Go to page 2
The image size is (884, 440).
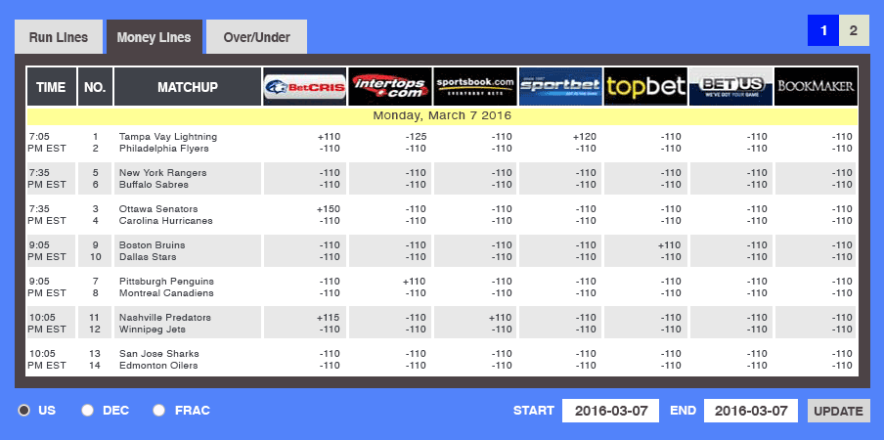pyautogui.click(x=854, y=30)
